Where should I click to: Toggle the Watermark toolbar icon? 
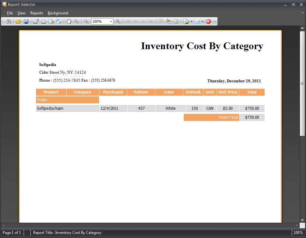[176, 21]
